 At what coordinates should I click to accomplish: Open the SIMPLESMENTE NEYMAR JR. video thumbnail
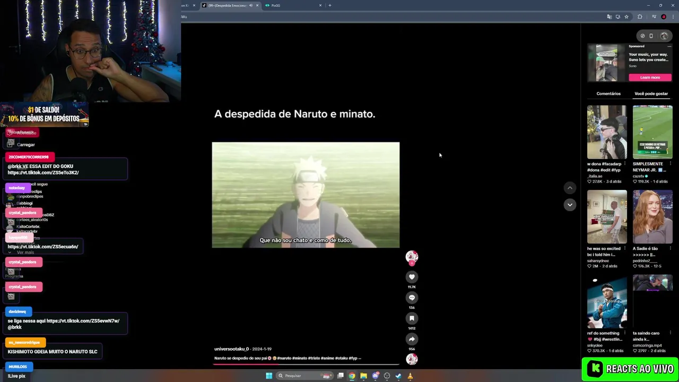(x=652, y=132)
